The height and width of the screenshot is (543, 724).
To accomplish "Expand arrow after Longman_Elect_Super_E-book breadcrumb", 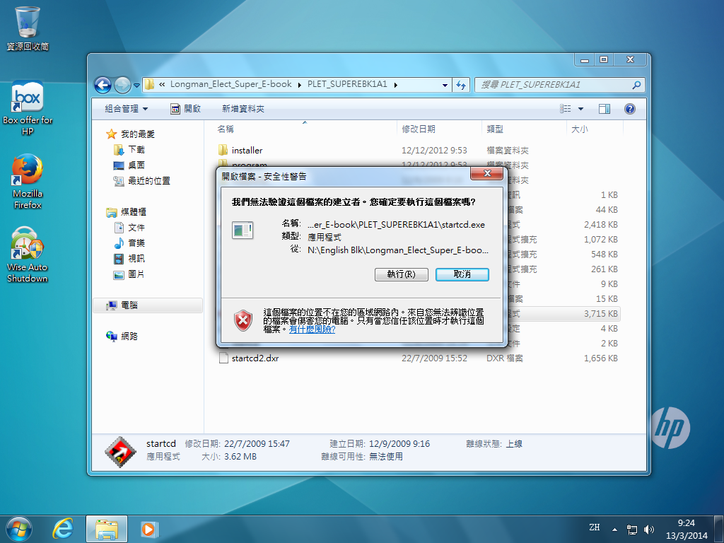I will point(299,85).
